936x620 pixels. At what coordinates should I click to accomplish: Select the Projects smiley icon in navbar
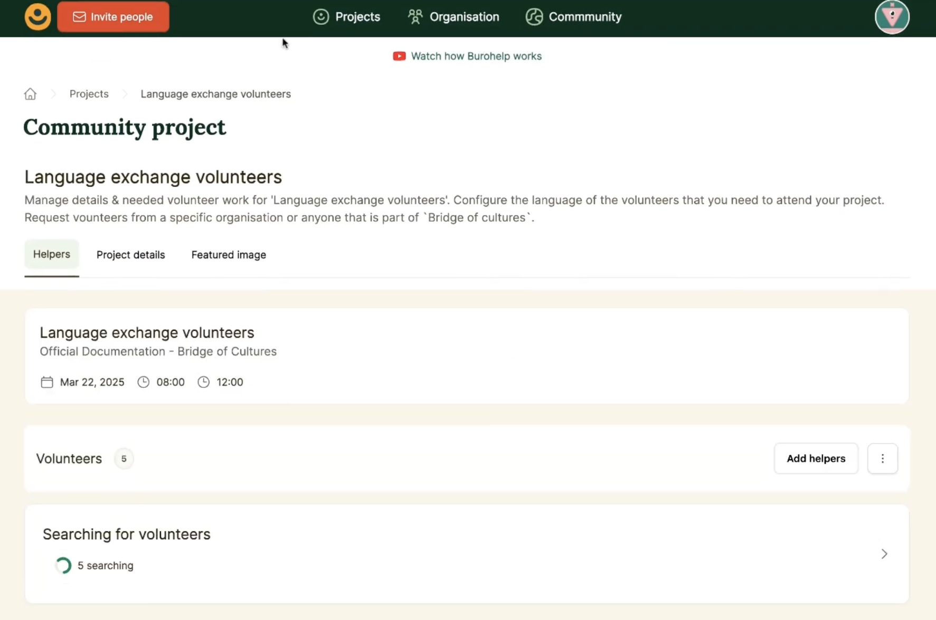[321, 16]
